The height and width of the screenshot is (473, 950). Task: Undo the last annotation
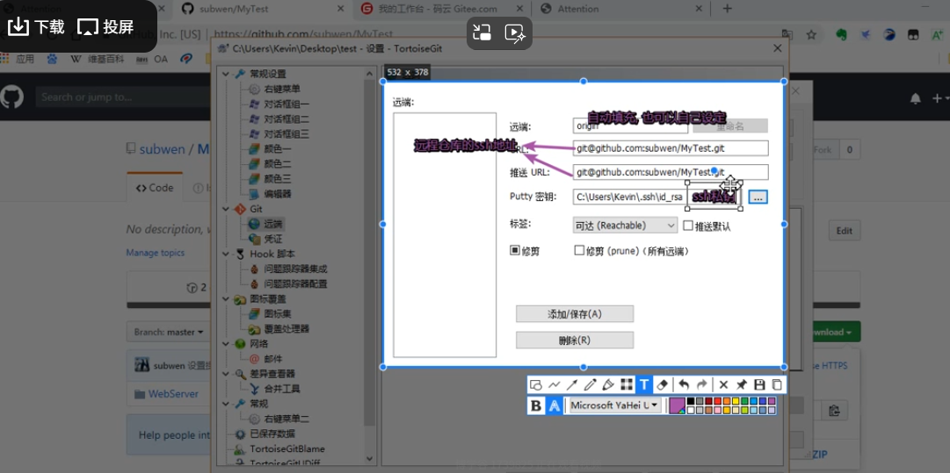pyautogui.click(x=684, y=384)
